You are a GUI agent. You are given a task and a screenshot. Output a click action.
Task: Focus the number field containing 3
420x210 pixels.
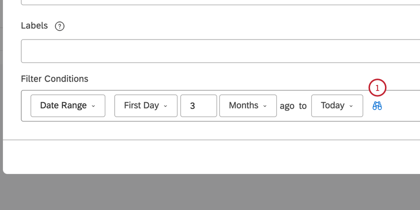tap(199, 106)
